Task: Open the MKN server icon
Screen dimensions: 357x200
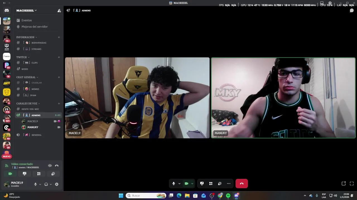Action: click(x=7, y=83)
